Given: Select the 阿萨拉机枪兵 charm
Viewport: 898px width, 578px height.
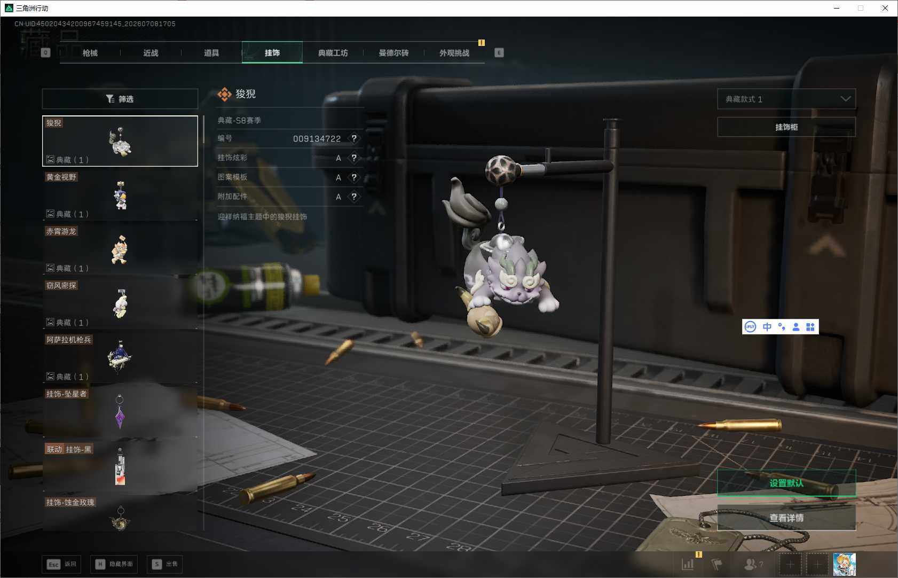Looking at the screenshot, I should (120, 358).
